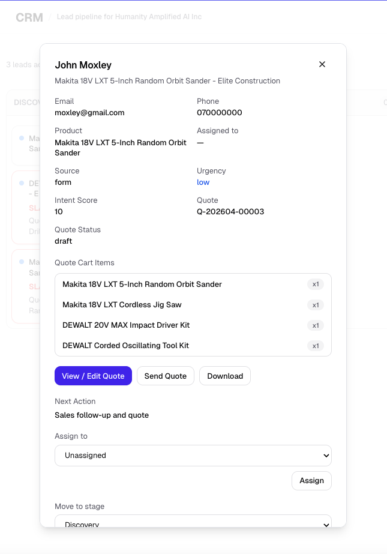Close the John Moxley lead dialog

click(x=322, y=64)
